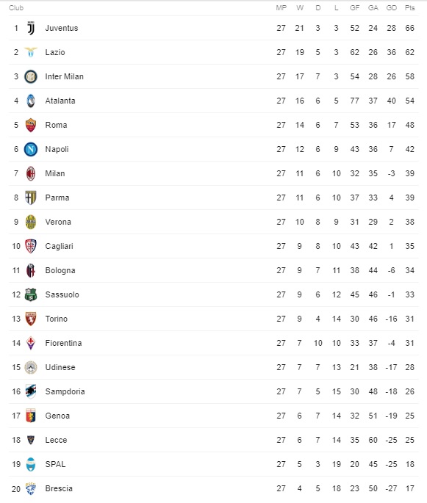Click the Club column header
The height and width of the screenshot is (503, 427).
click(x=16, y=7)
